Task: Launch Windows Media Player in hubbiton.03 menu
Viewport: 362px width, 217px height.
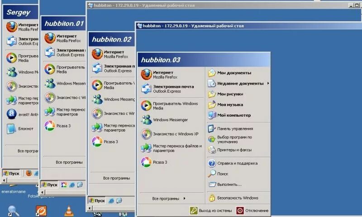Action: tap(171, 106)
